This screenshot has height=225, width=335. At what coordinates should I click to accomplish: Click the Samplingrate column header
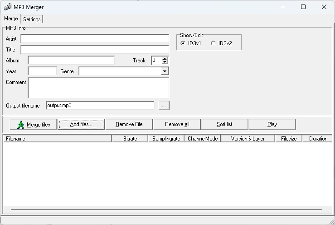[166, 139]
